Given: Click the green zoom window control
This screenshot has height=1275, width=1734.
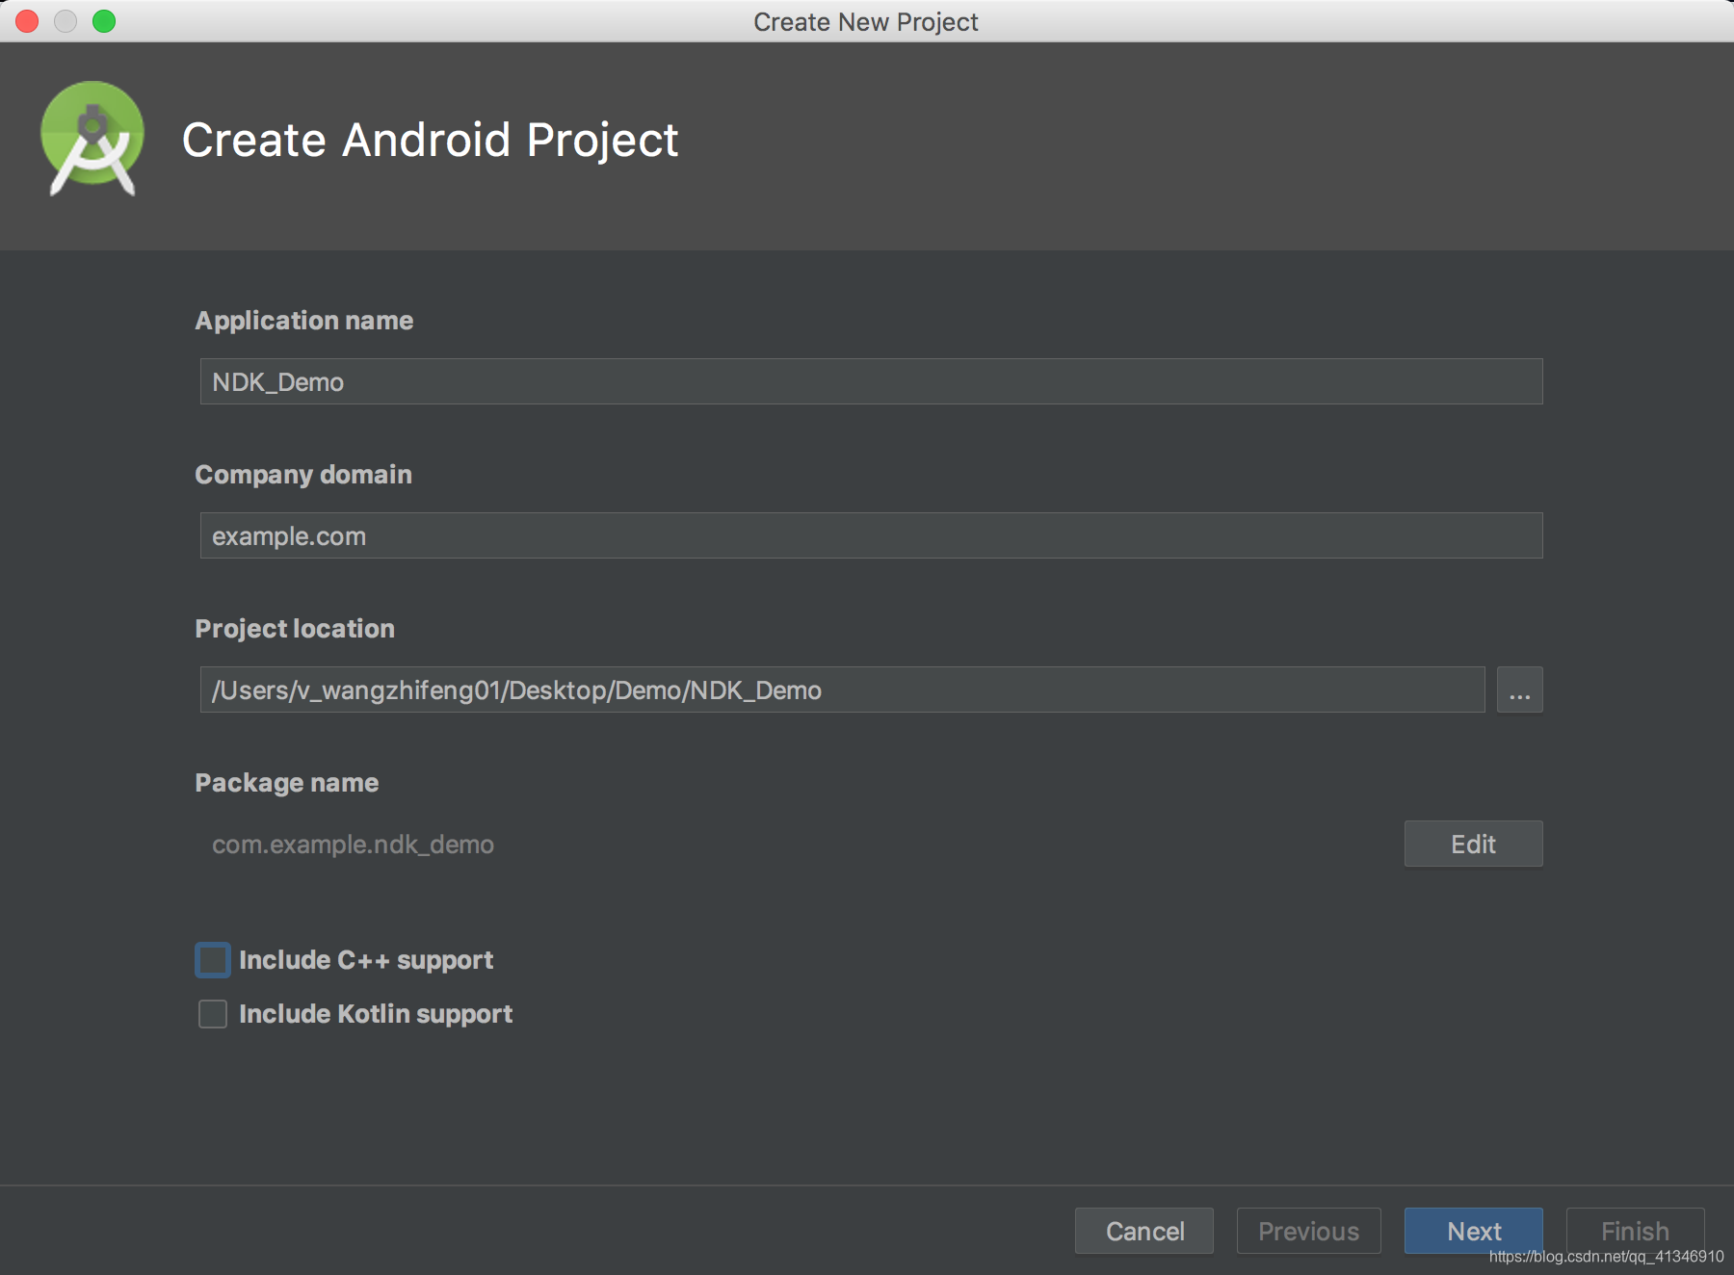Looking at the screenshot, I should click(104, 20).
